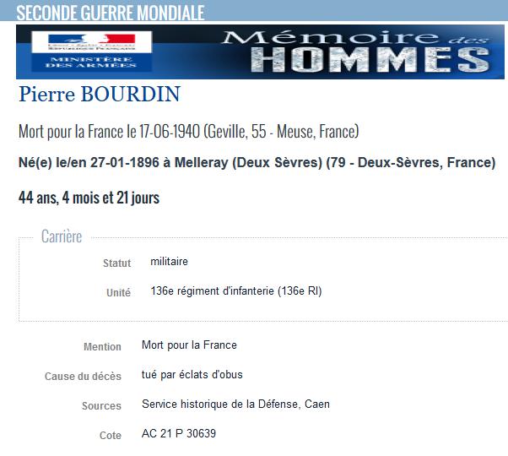Click the Statut label
Viewport: 508px width, 456px height.
pyautogui.click(x=117, y=263)
